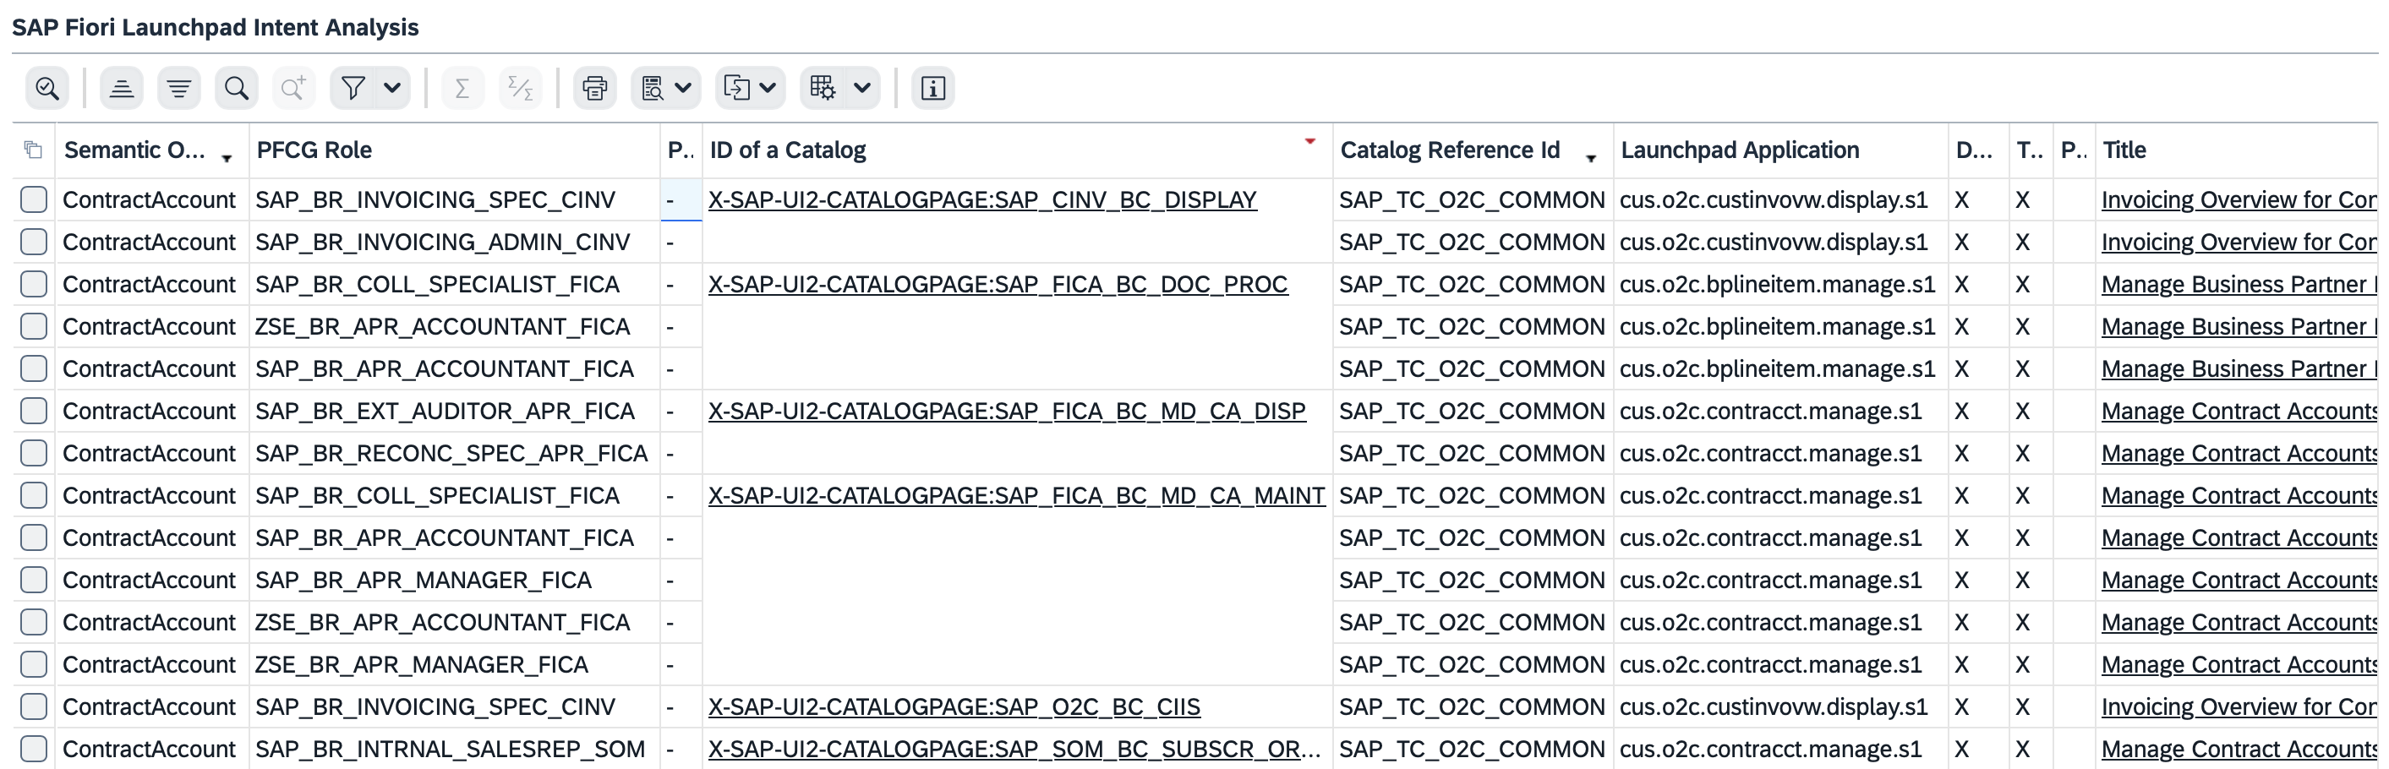Select the SAP_BR_APR_MANAGER_FICA row checkbox

[x=35, y=580]
